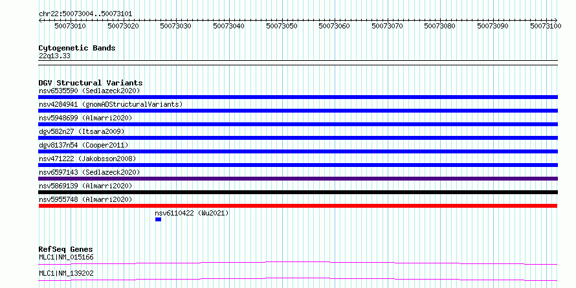Click the RefSeq Genes track title

pos(65,250)
